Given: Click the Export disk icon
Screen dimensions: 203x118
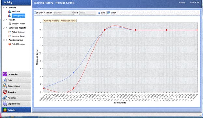Looking at the screenshot, I should tap(109, 13).
